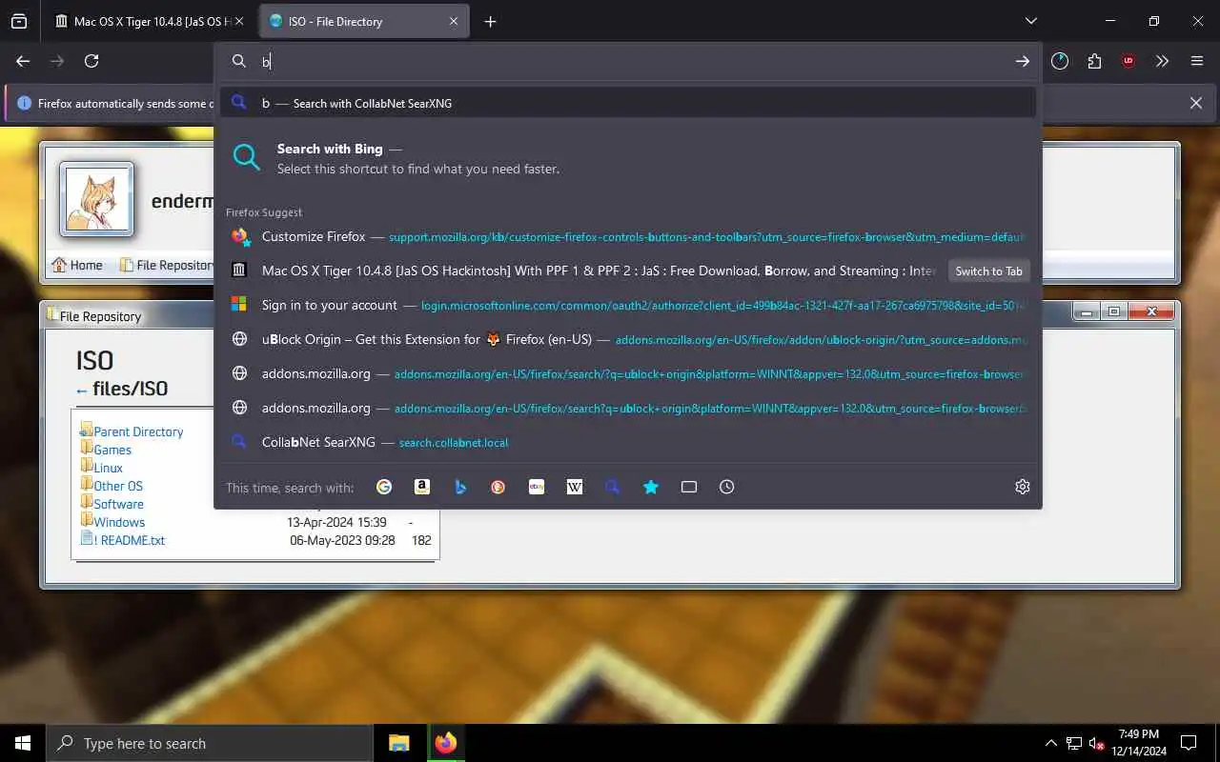
Task: Open the Windows folder
Action: [119, 522]
